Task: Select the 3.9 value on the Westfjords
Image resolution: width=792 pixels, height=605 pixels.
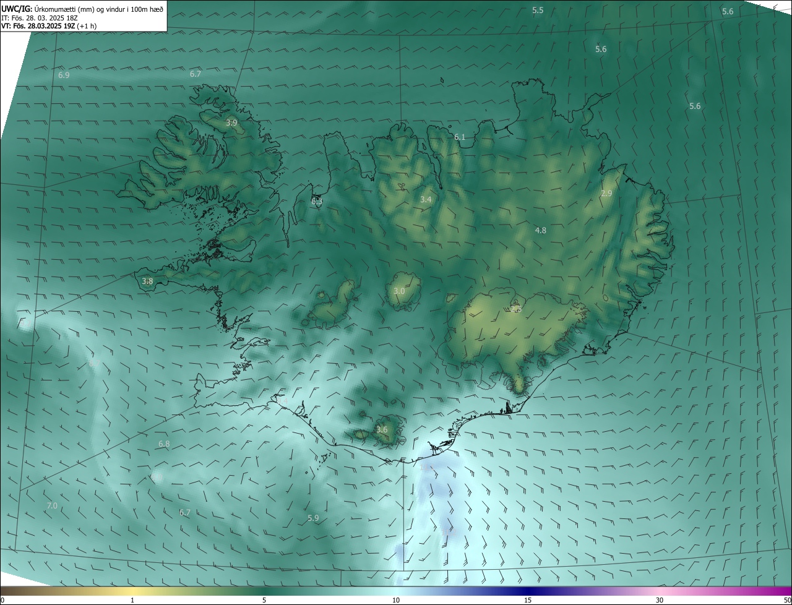Action: 231,123
